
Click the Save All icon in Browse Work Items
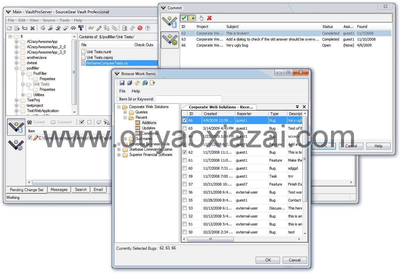point(130,83)
